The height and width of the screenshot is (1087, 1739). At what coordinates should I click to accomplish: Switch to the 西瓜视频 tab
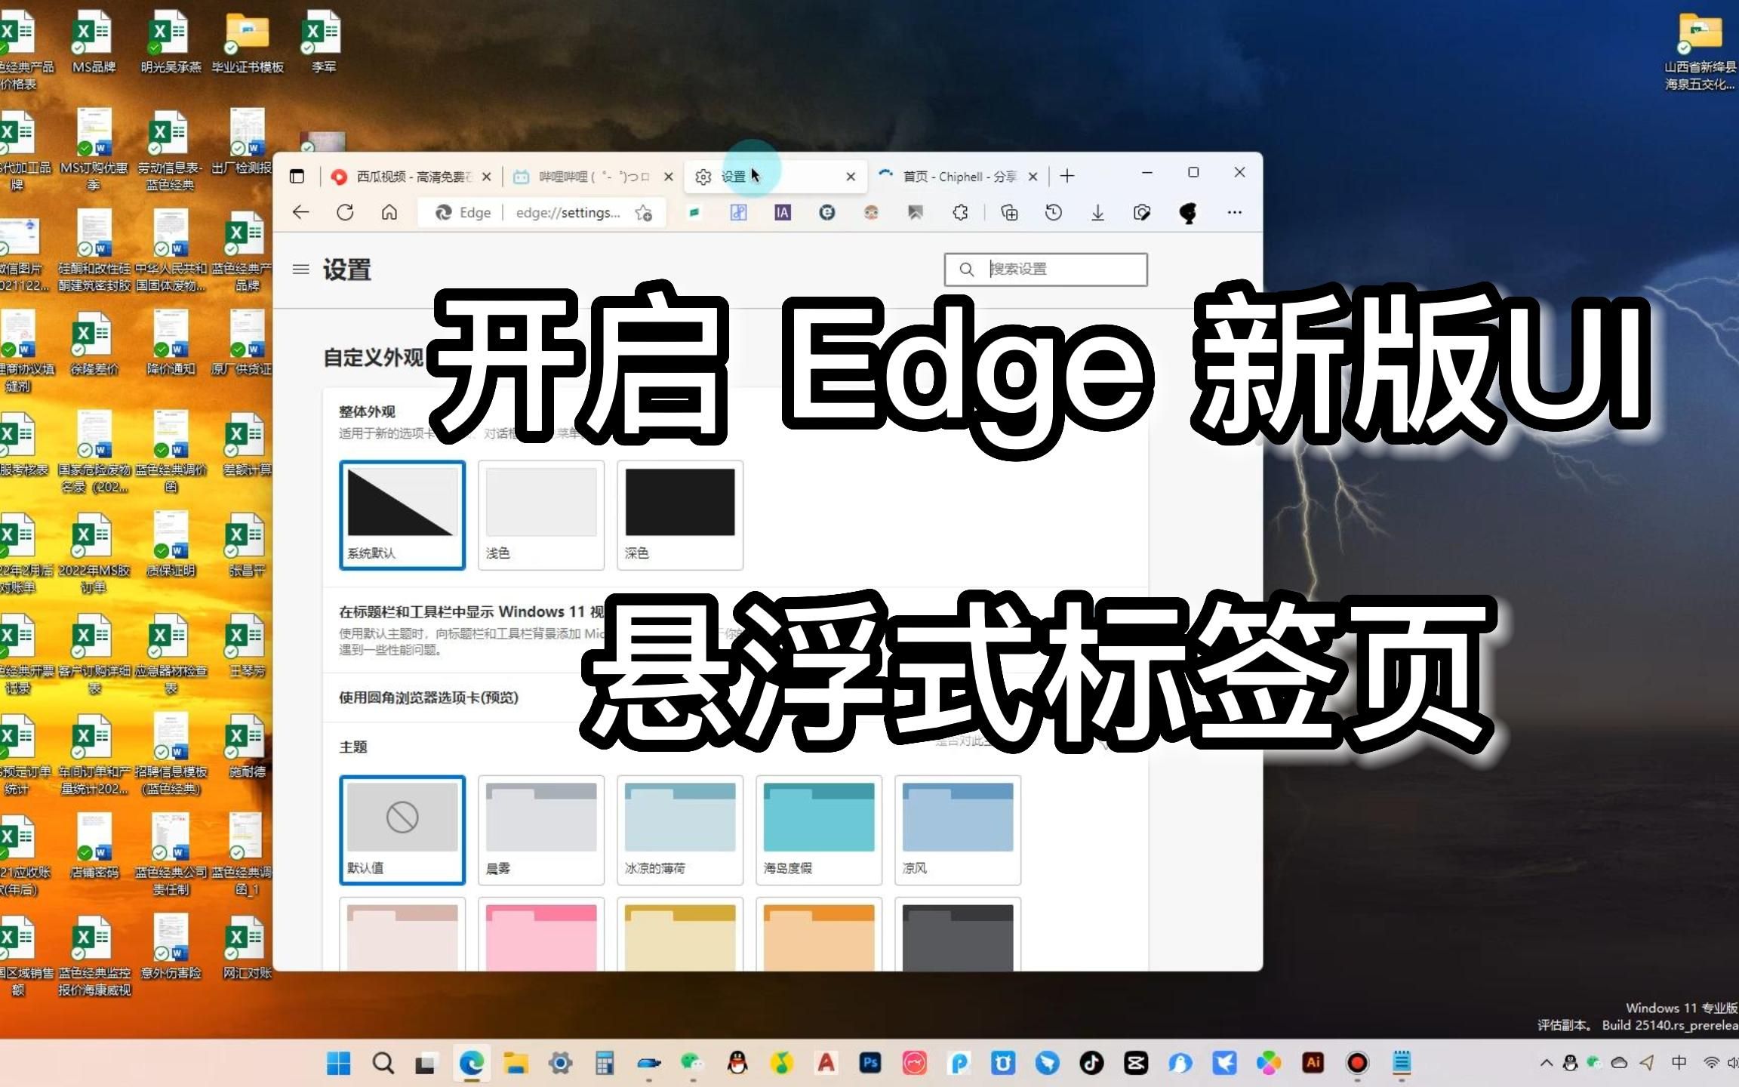click(404, 177)
